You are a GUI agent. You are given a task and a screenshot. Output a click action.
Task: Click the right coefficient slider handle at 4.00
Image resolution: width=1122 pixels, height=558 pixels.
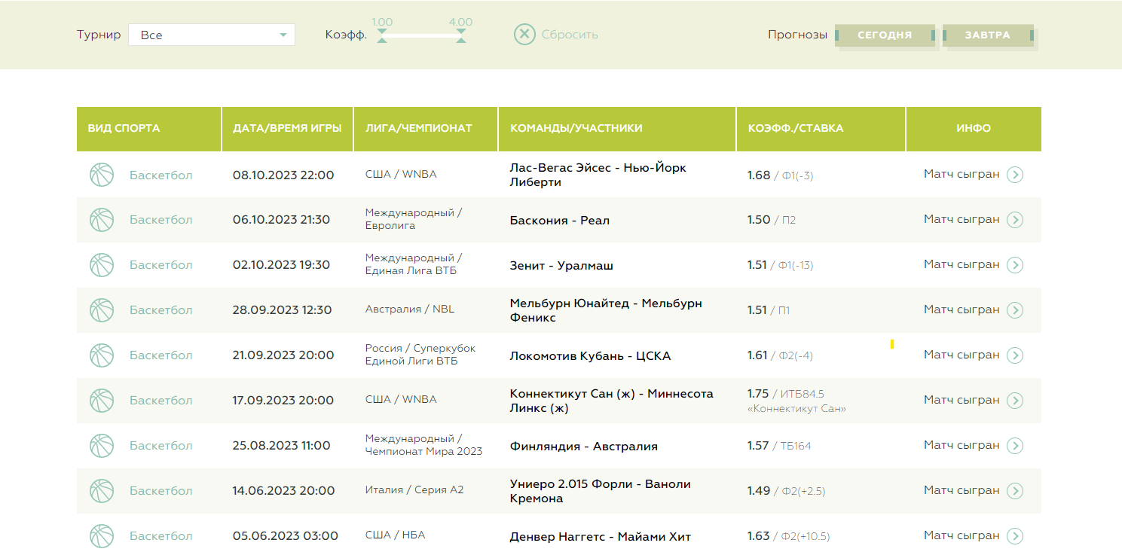click(x=461, y=35)
